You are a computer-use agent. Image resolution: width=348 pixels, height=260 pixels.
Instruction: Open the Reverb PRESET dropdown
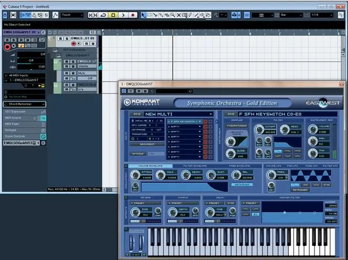145,203
